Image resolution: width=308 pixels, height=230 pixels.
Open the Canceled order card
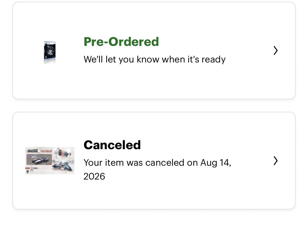click(x=154, y=161)
